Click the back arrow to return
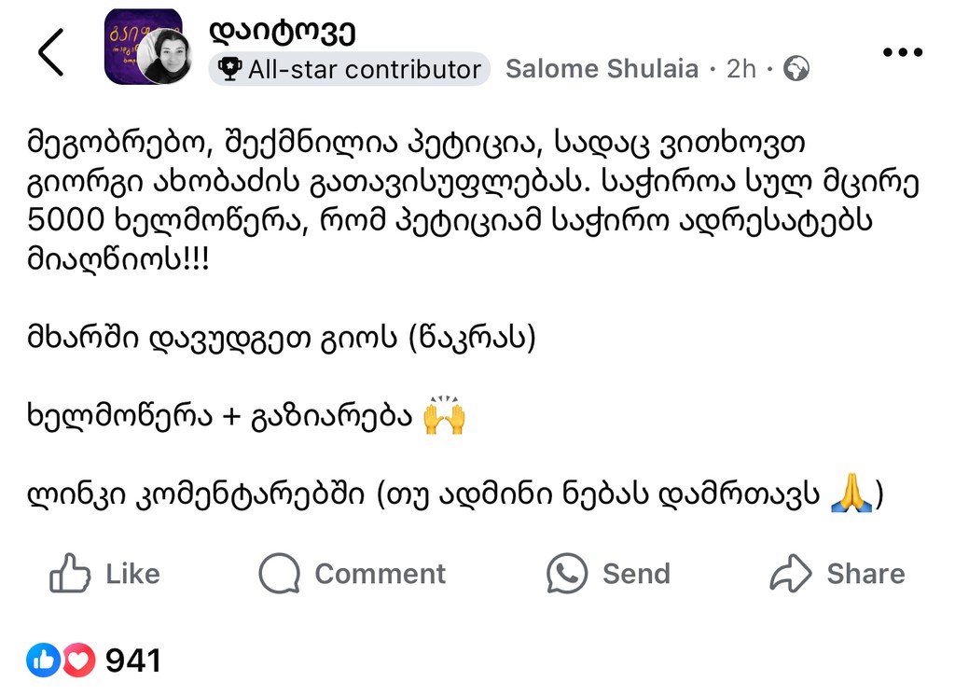 tap(51, 52)
